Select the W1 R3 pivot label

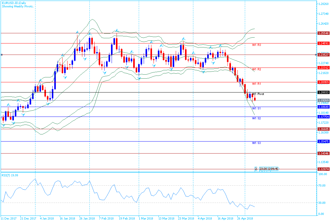(x=257, y=45)
